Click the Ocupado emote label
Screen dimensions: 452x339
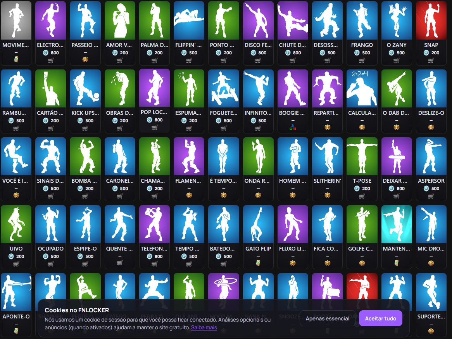pyautogui.click(x=50, y=248)
